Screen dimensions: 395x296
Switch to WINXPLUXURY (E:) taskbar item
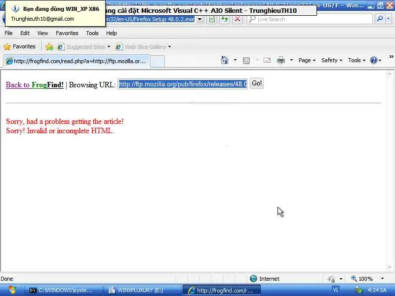(x=142, y=290)
